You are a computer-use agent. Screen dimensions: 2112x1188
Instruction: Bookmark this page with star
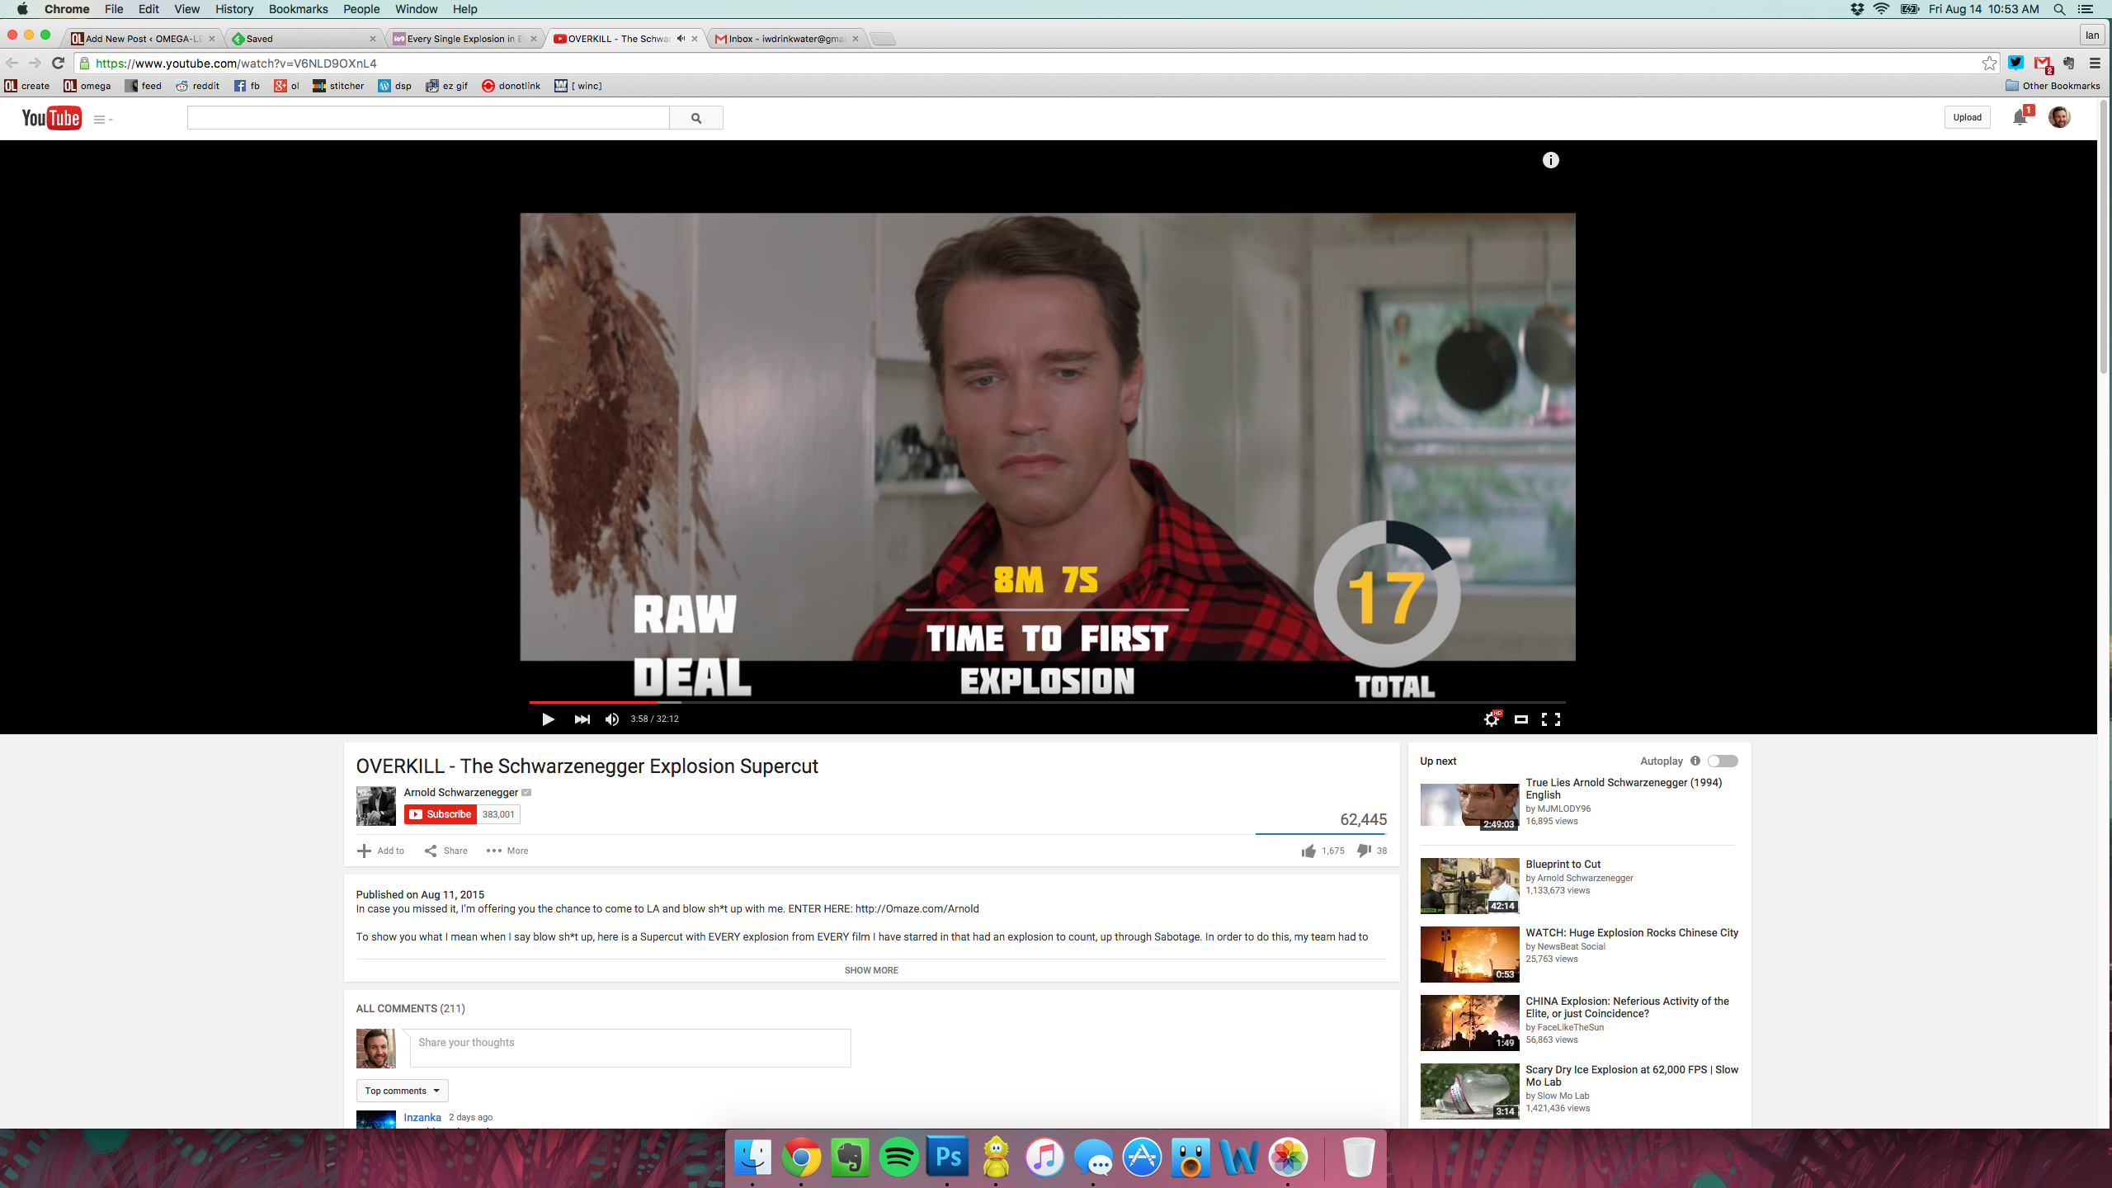[1989, 63]
